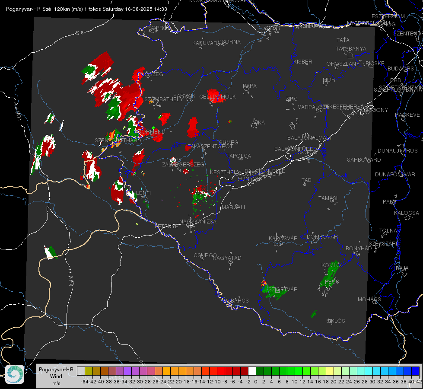423x389 pixels.
Task: Click the radar title text with timestamp 14:33
Action: click(x=86, y=9)
